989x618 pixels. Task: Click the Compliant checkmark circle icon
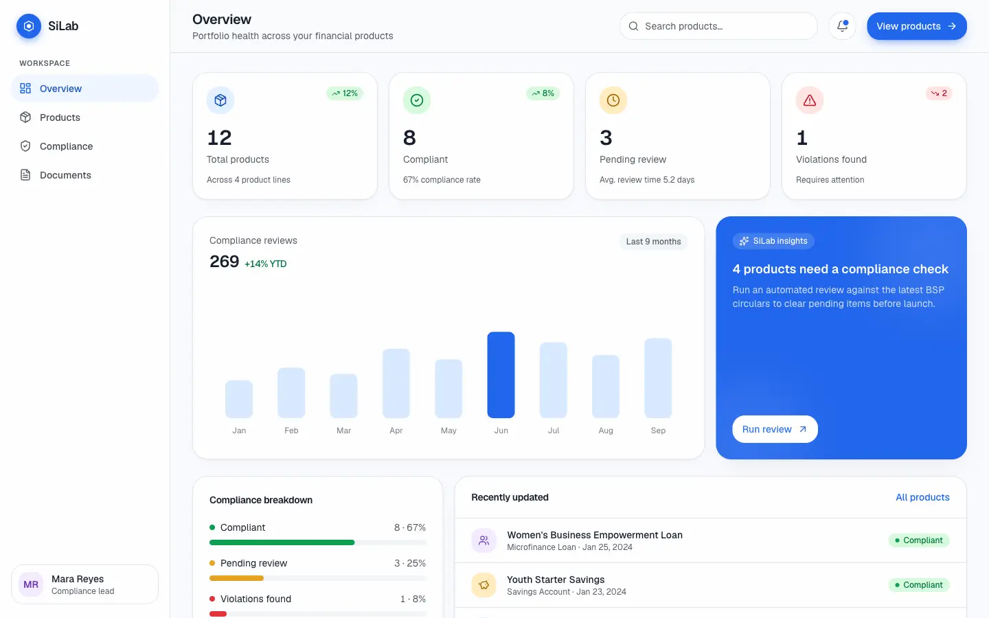417,100
